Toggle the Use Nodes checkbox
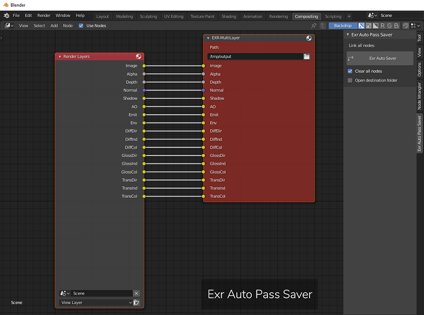 click(x=81, y=25)
